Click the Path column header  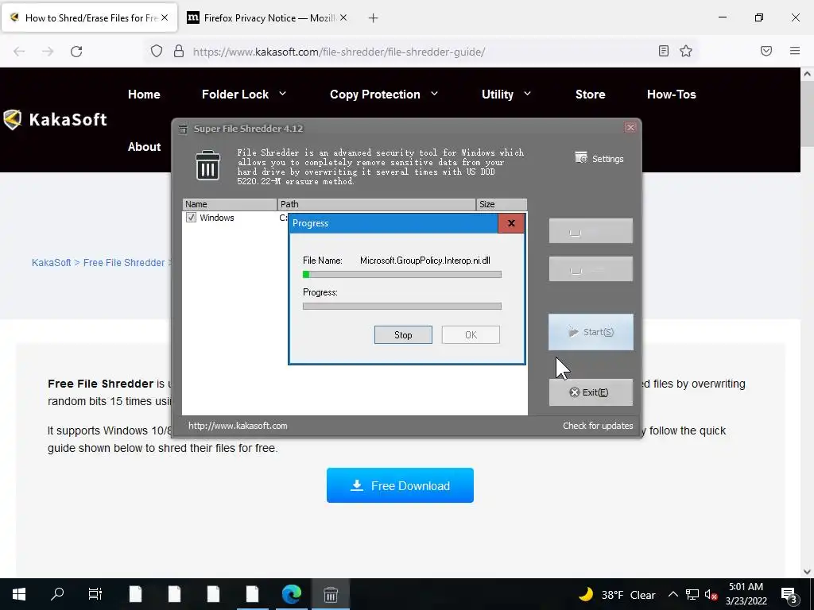[x=376, y=204]
